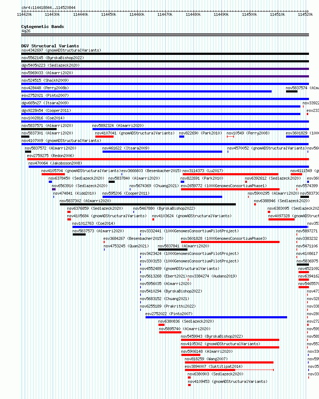The height and width of the screenshot is (399, 319).
Task: Click nsv822690 (Park2010) label
Action: (x=200, y=133)
